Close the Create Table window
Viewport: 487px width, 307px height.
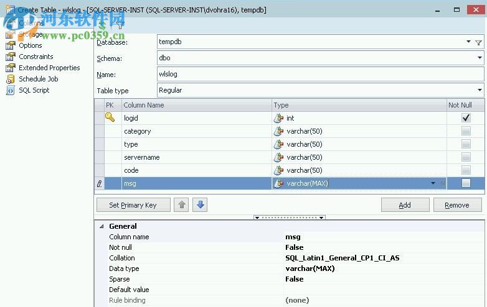tap(476, 9)
